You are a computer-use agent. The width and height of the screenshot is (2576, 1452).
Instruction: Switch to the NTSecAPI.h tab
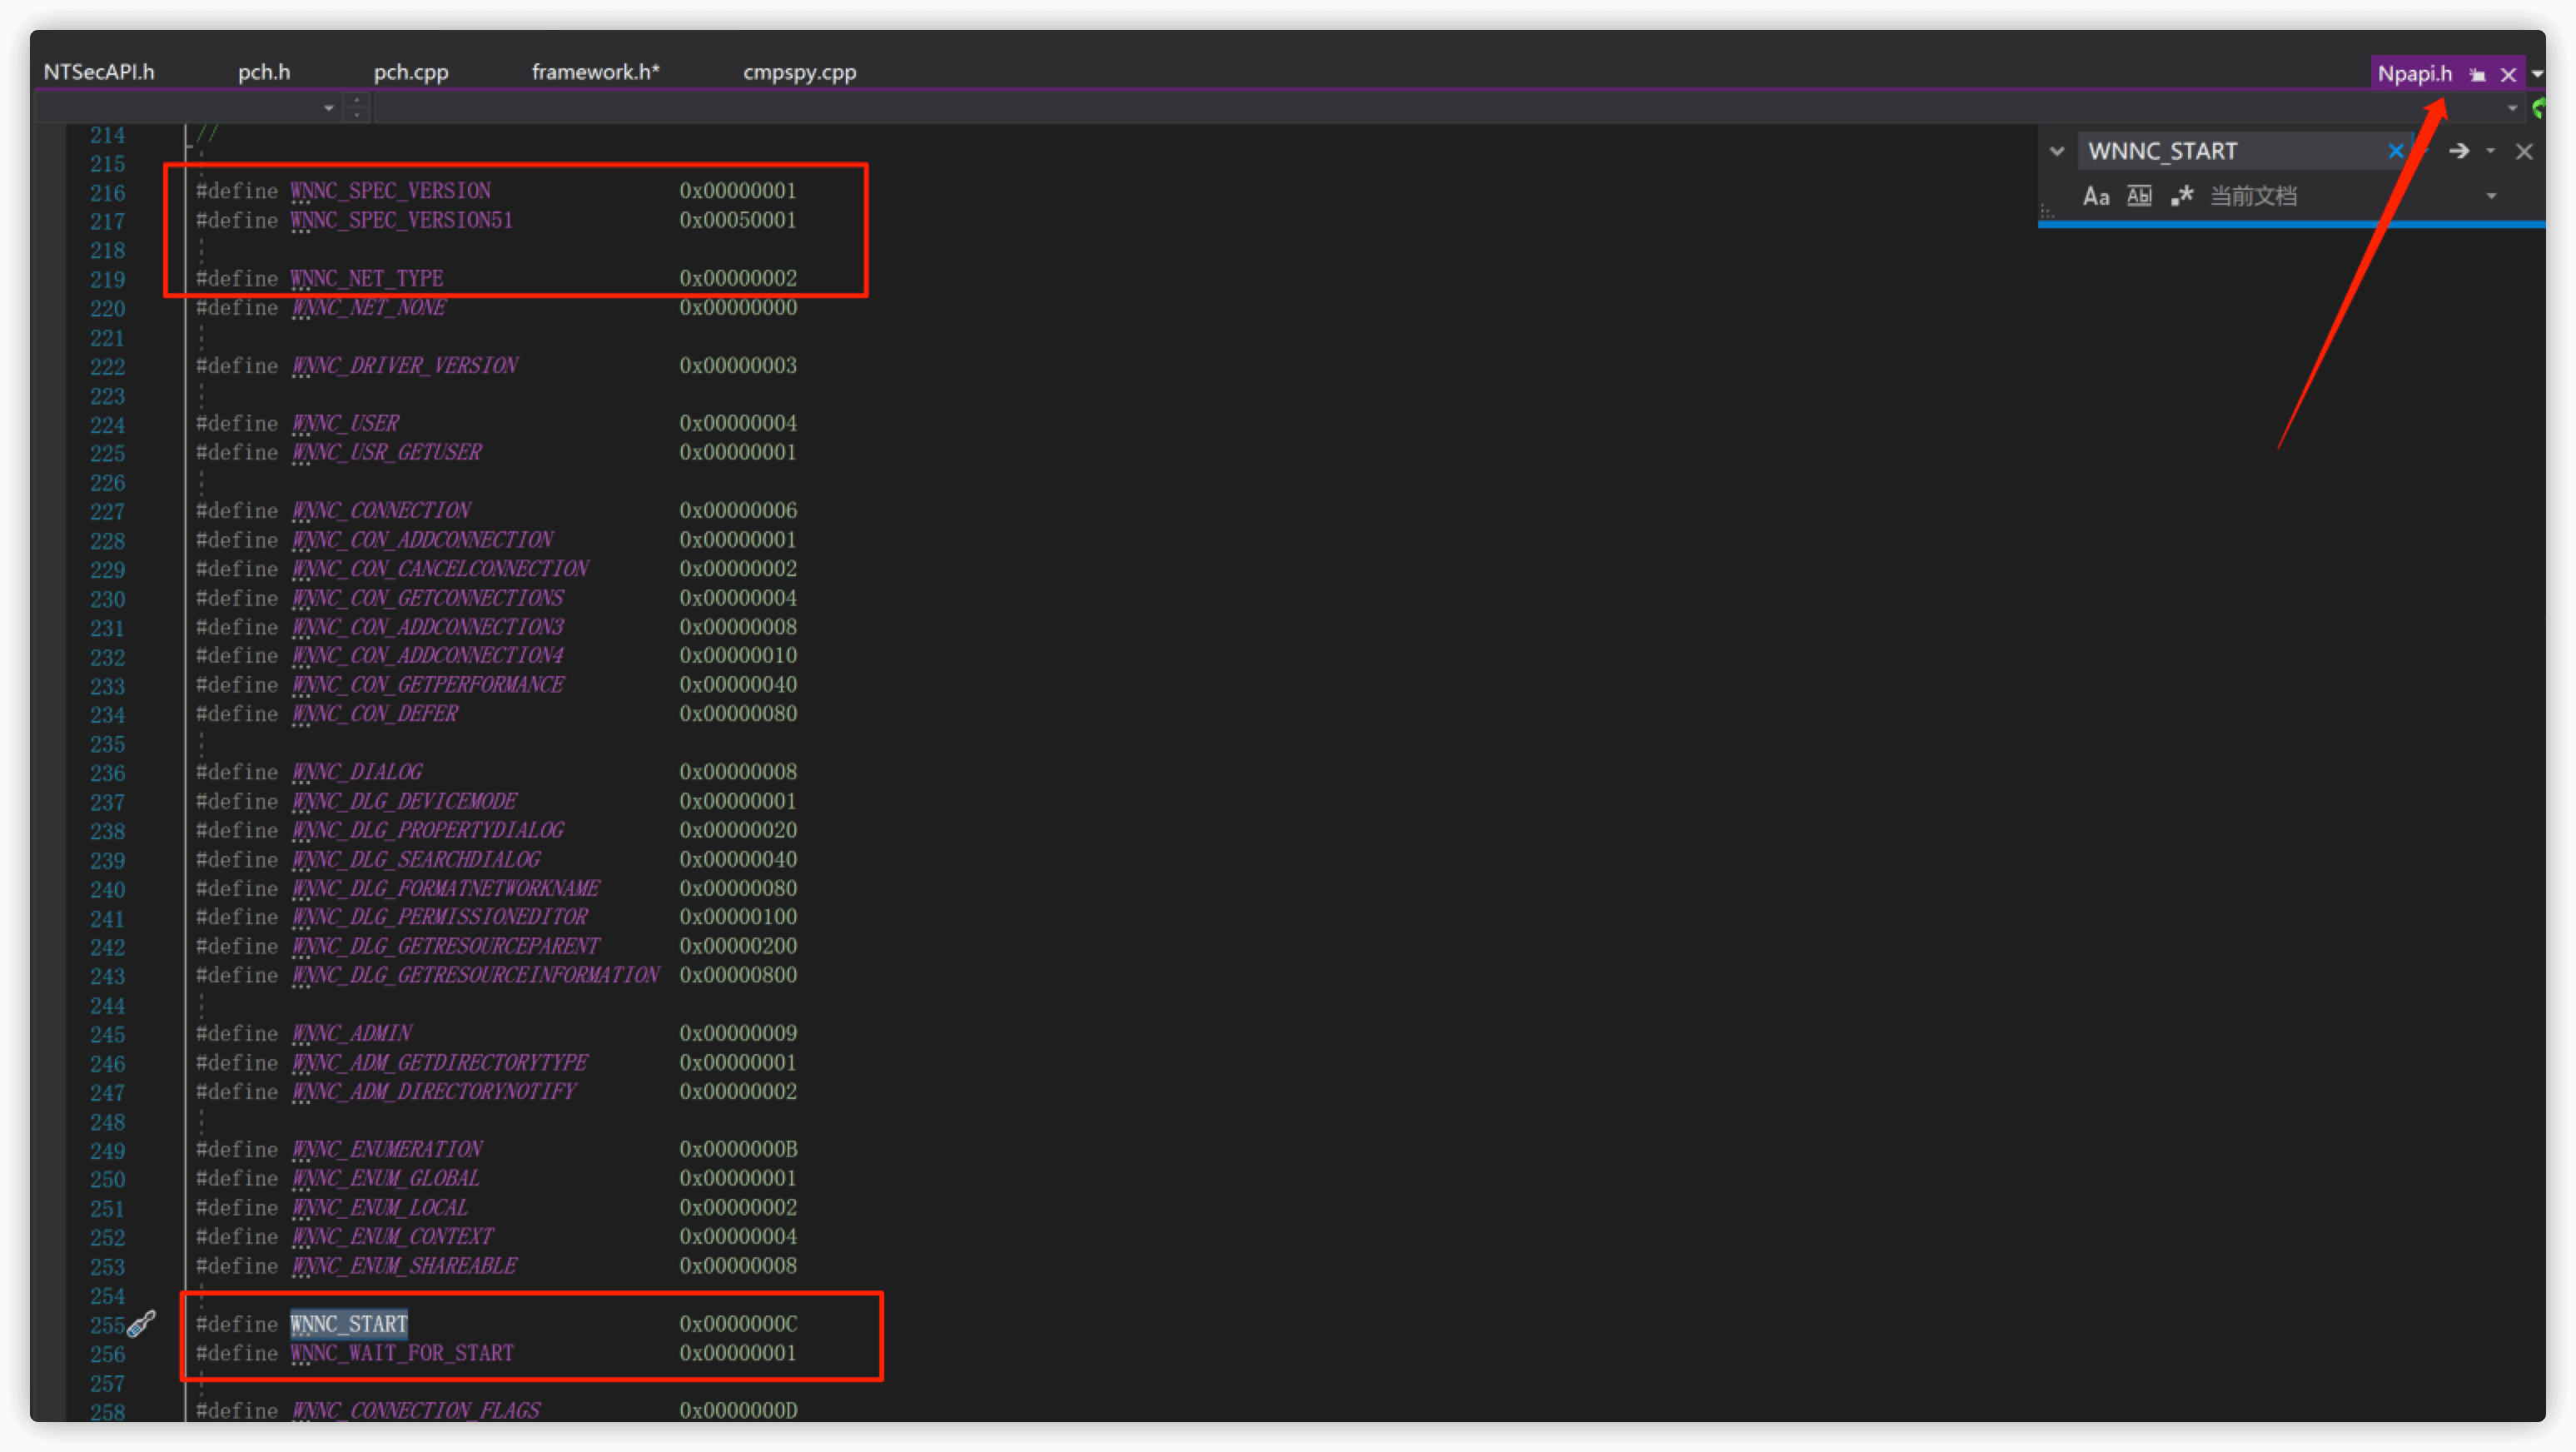[99, 72]
